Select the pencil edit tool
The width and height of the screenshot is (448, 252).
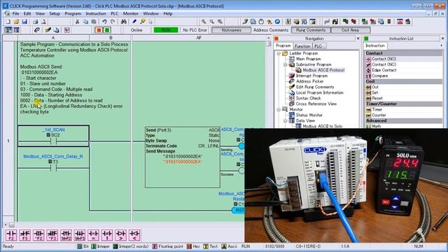(134, 22)
